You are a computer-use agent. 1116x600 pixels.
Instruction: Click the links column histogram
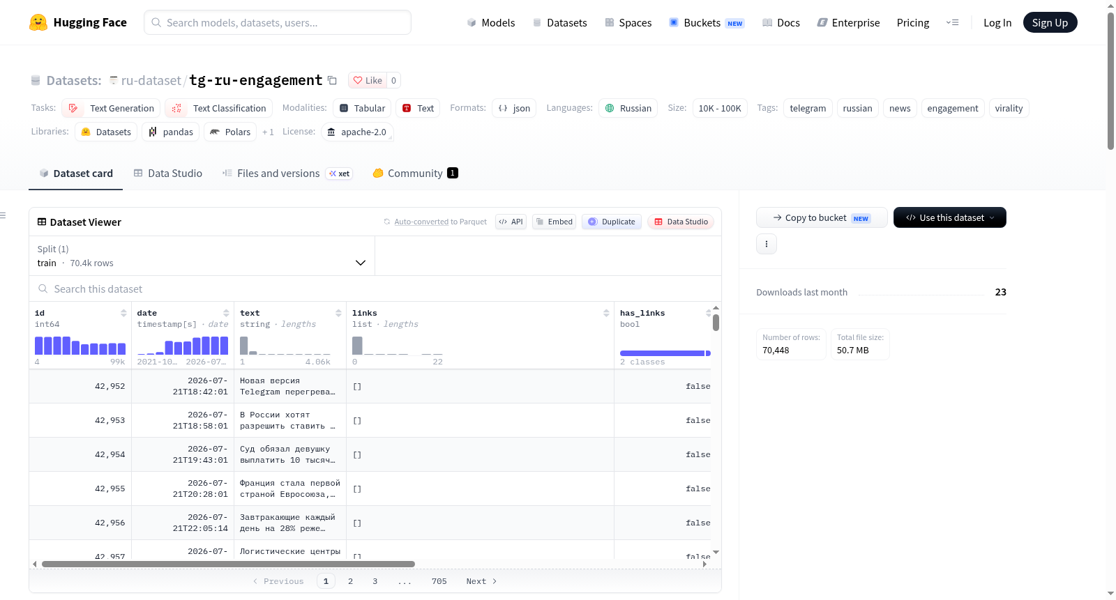[398, 346]
